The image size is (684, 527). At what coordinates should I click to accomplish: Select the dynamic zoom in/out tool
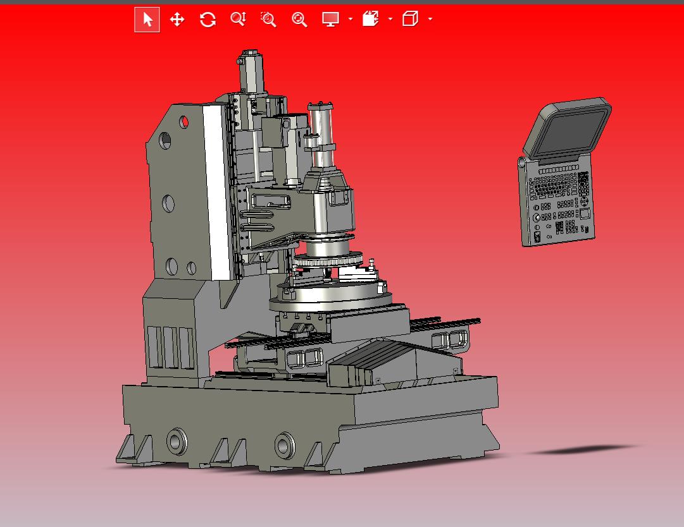238,19
